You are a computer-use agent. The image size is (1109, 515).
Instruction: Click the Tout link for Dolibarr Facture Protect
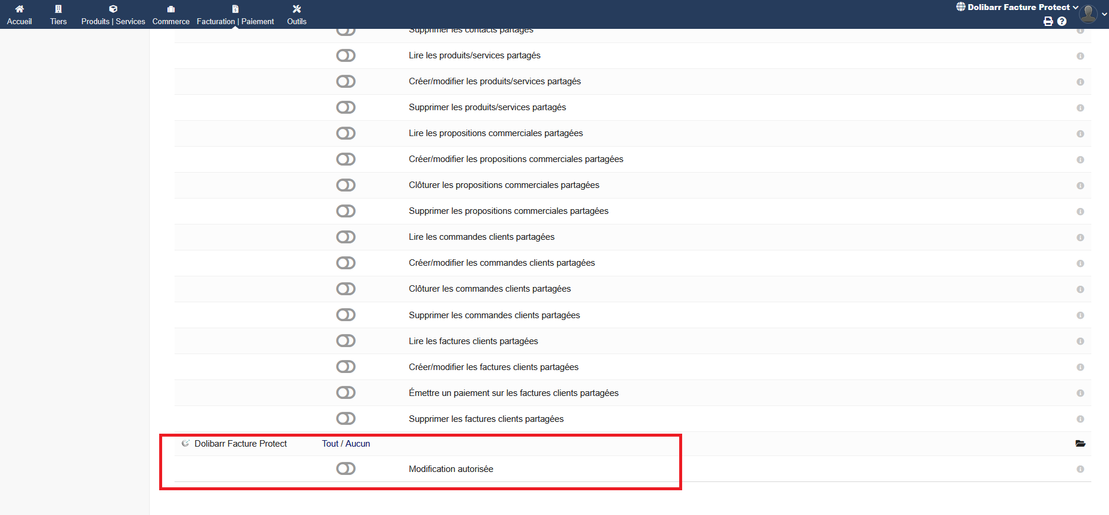(330, 444)
